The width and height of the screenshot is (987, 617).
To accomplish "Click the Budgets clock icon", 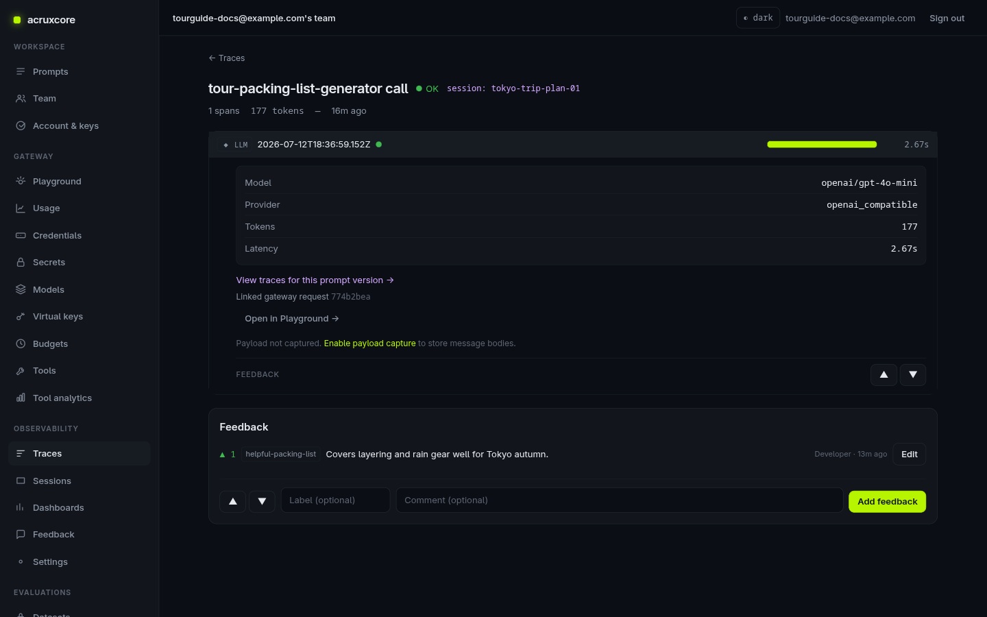I will point(21,343).
